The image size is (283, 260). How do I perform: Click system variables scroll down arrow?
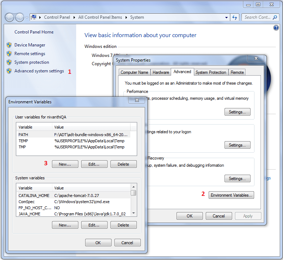click(134, 213)
